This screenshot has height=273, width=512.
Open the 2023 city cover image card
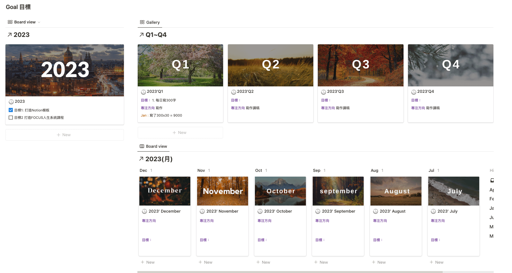(x=65, y=70)
